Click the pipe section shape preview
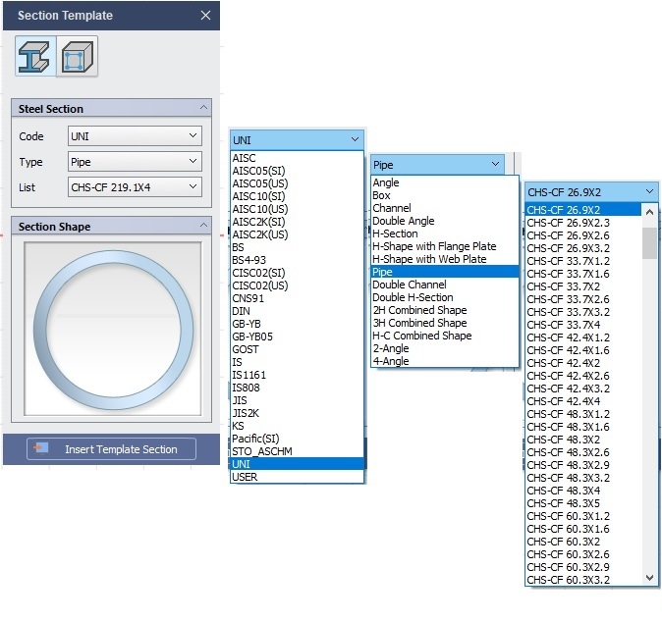 pyautogui.click(x=113, y=330)
